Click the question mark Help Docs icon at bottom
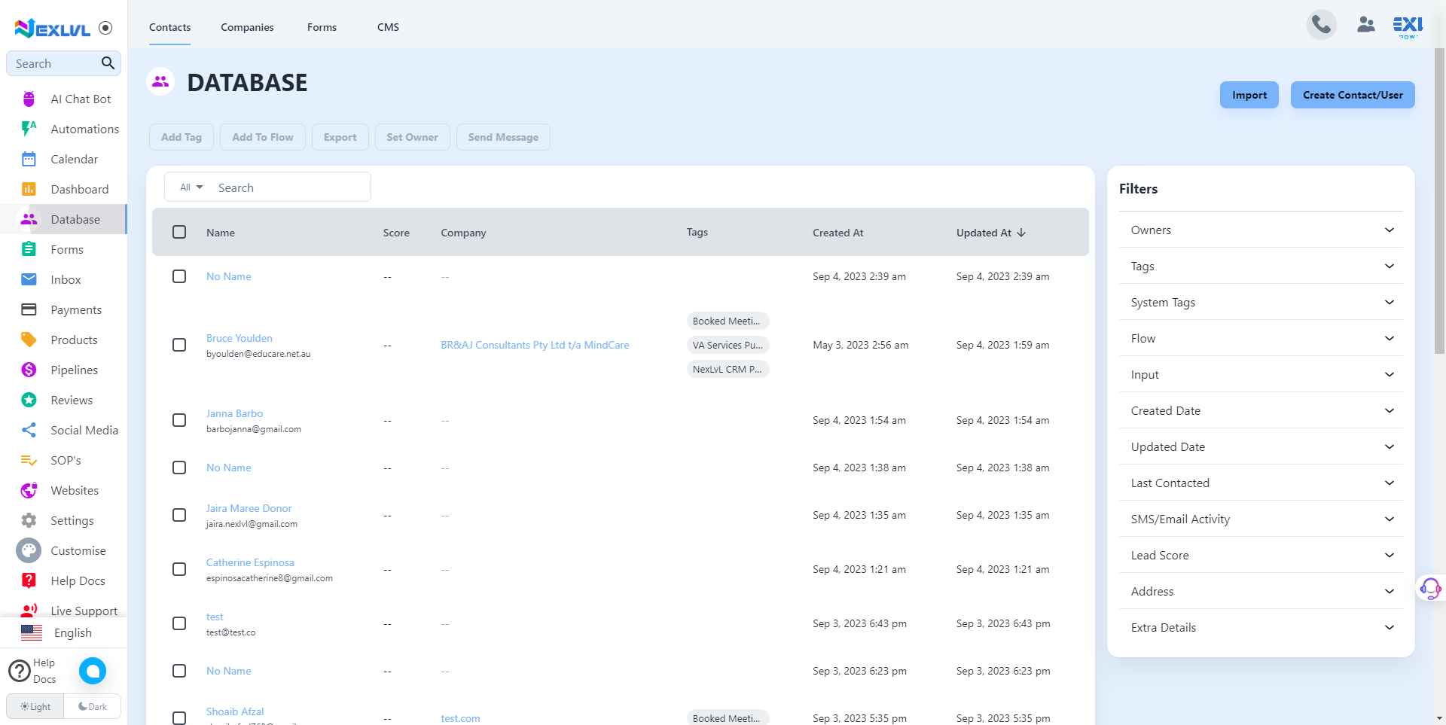The image size is (1446, 725). pyautogui.click(x=19, y=670)
